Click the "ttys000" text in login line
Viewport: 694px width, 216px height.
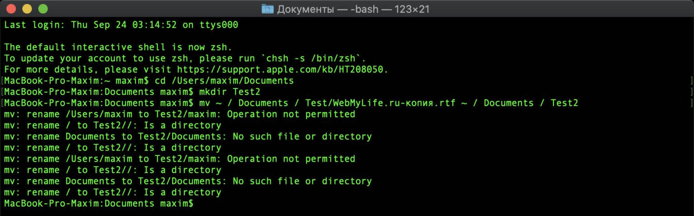click(219, 25)
